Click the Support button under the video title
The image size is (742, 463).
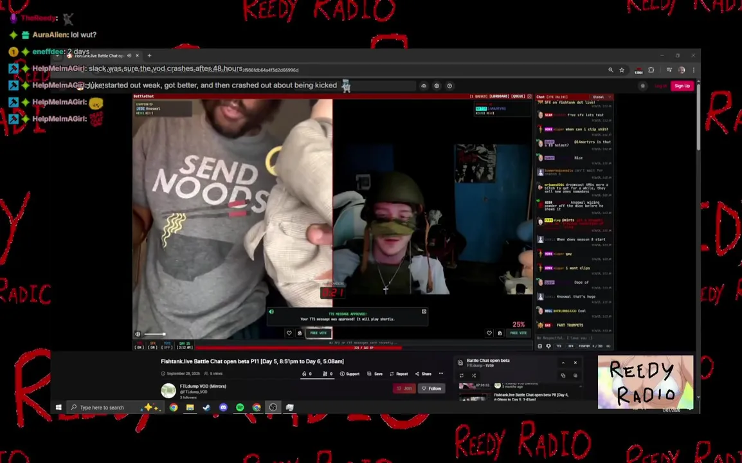[350, 374]
